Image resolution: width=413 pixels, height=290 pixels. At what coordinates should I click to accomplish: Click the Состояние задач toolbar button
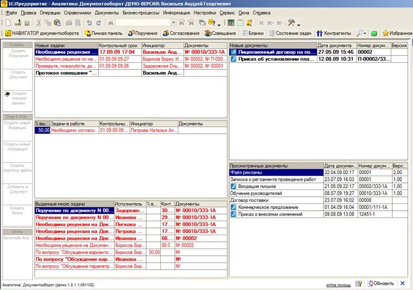pyautogui.click(x=290, y=33)
